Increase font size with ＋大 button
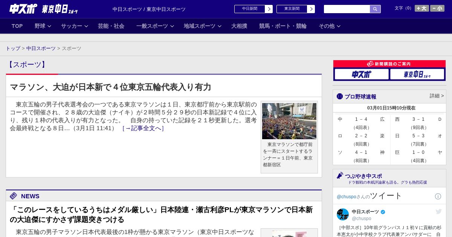The width and height of the screenshot is (452, 237). click(x=422, y=8)
